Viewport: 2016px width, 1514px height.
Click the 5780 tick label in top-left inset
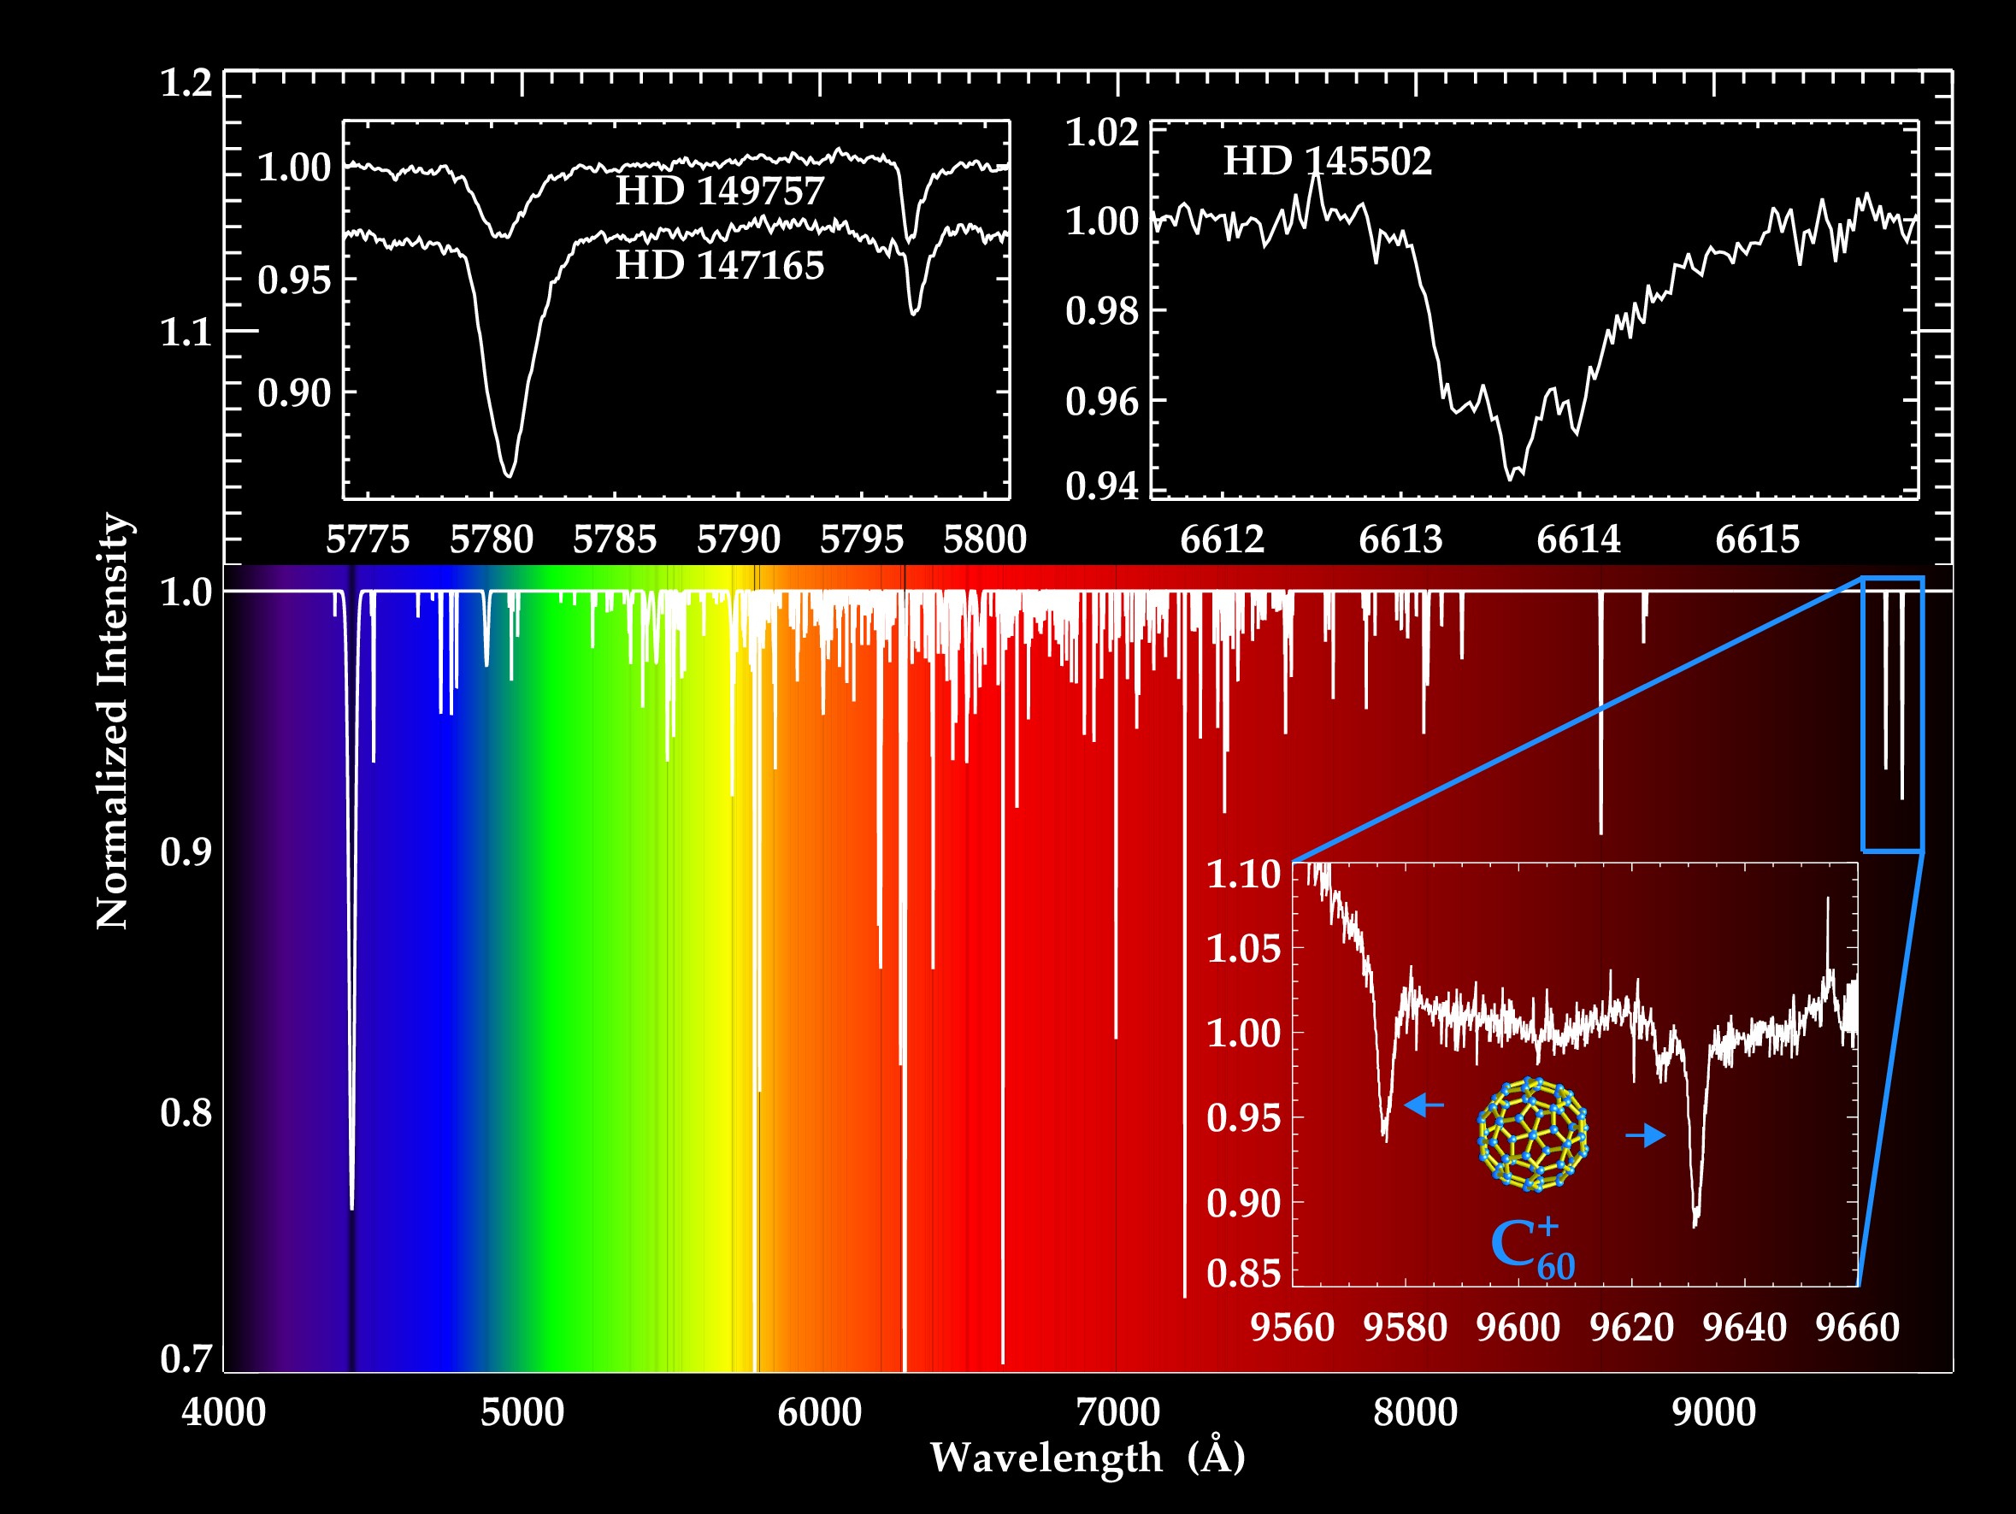(x=492, y=539)
